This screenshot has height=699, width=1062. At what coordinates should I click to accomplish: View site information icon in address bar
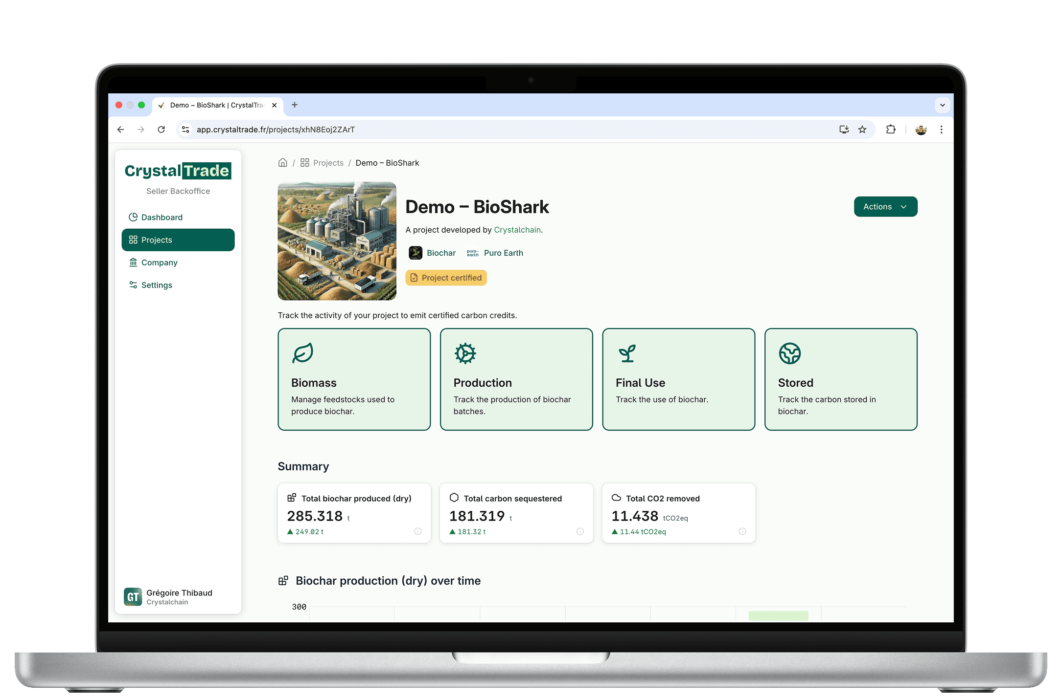coord(185,130)
